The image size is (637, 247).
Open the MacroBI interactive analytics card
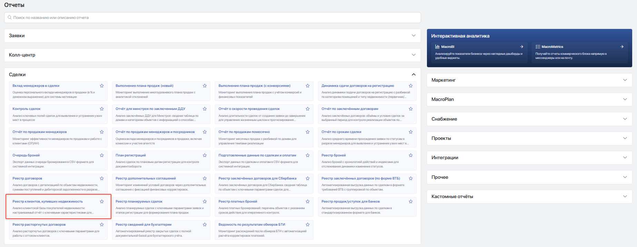coord(479,52)
